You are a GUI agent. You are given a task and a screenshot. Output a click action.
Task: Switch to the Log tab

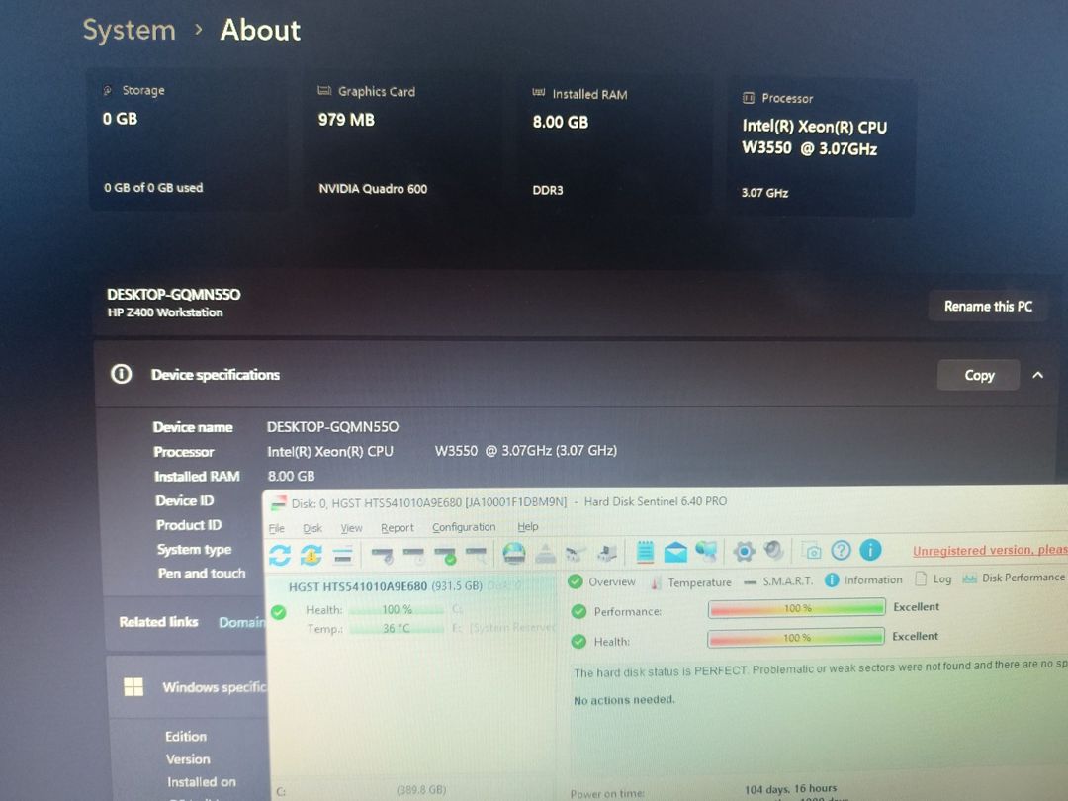934,578
